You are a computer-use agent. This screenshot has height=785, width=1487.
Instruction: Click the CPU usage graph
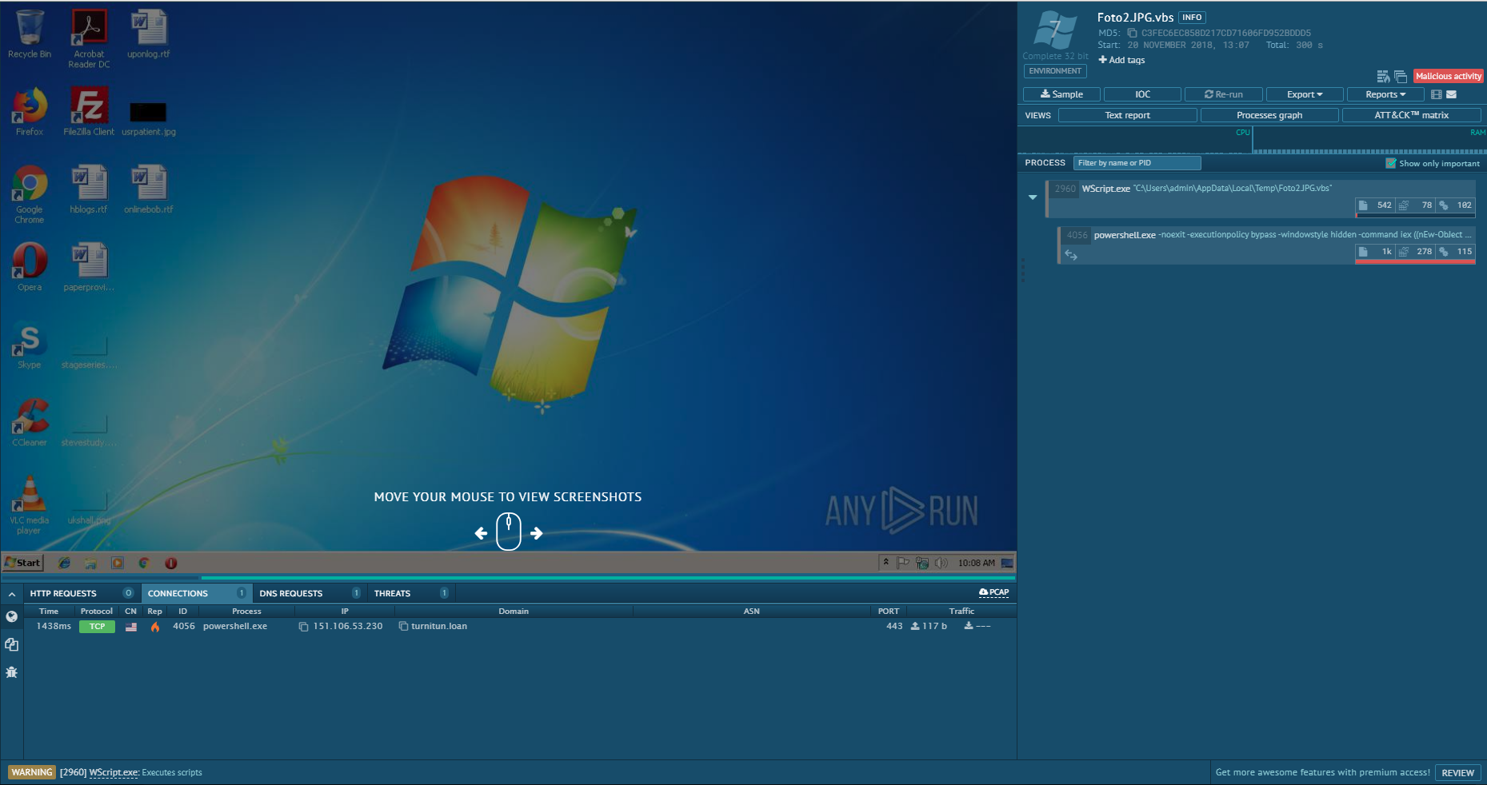coord(1134,140)
